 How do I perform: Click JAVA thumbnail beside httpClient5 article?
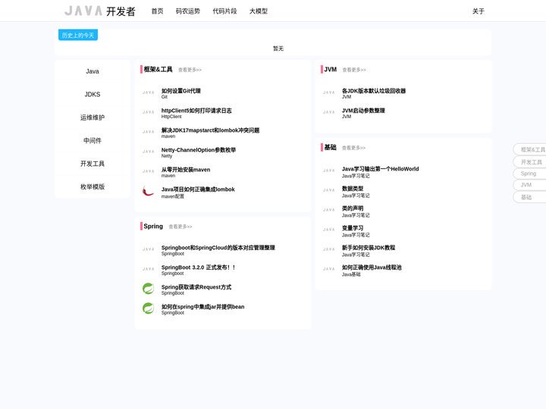pyautogui.click(x=148, y=112)
